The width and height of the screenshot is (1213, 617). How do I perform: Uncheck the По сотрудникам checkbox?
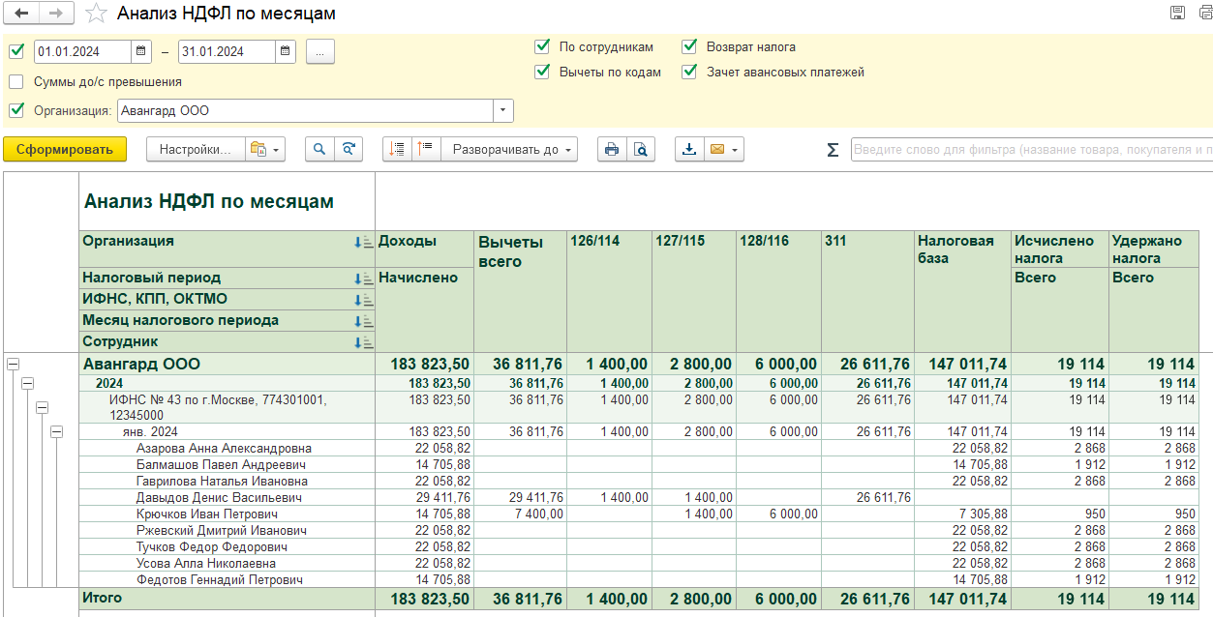[542, 46]
